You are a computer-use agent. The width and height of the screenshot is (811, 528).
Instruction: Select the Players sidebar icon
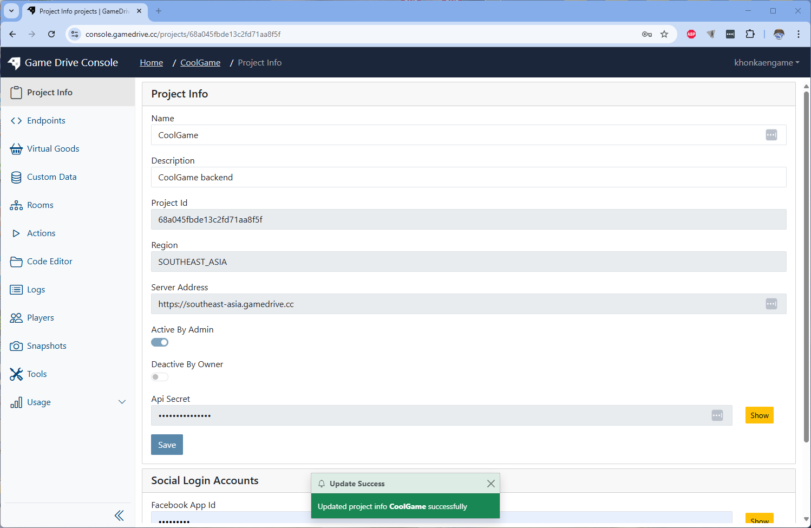pos(16,317)
